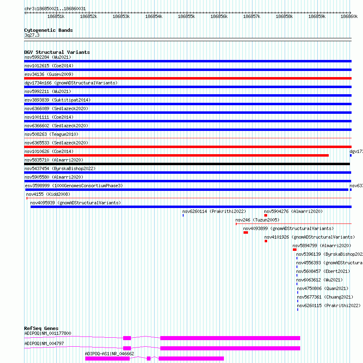363x363 pixels.
Task: Click the 186860k ruler label
Action: (349, 16)
